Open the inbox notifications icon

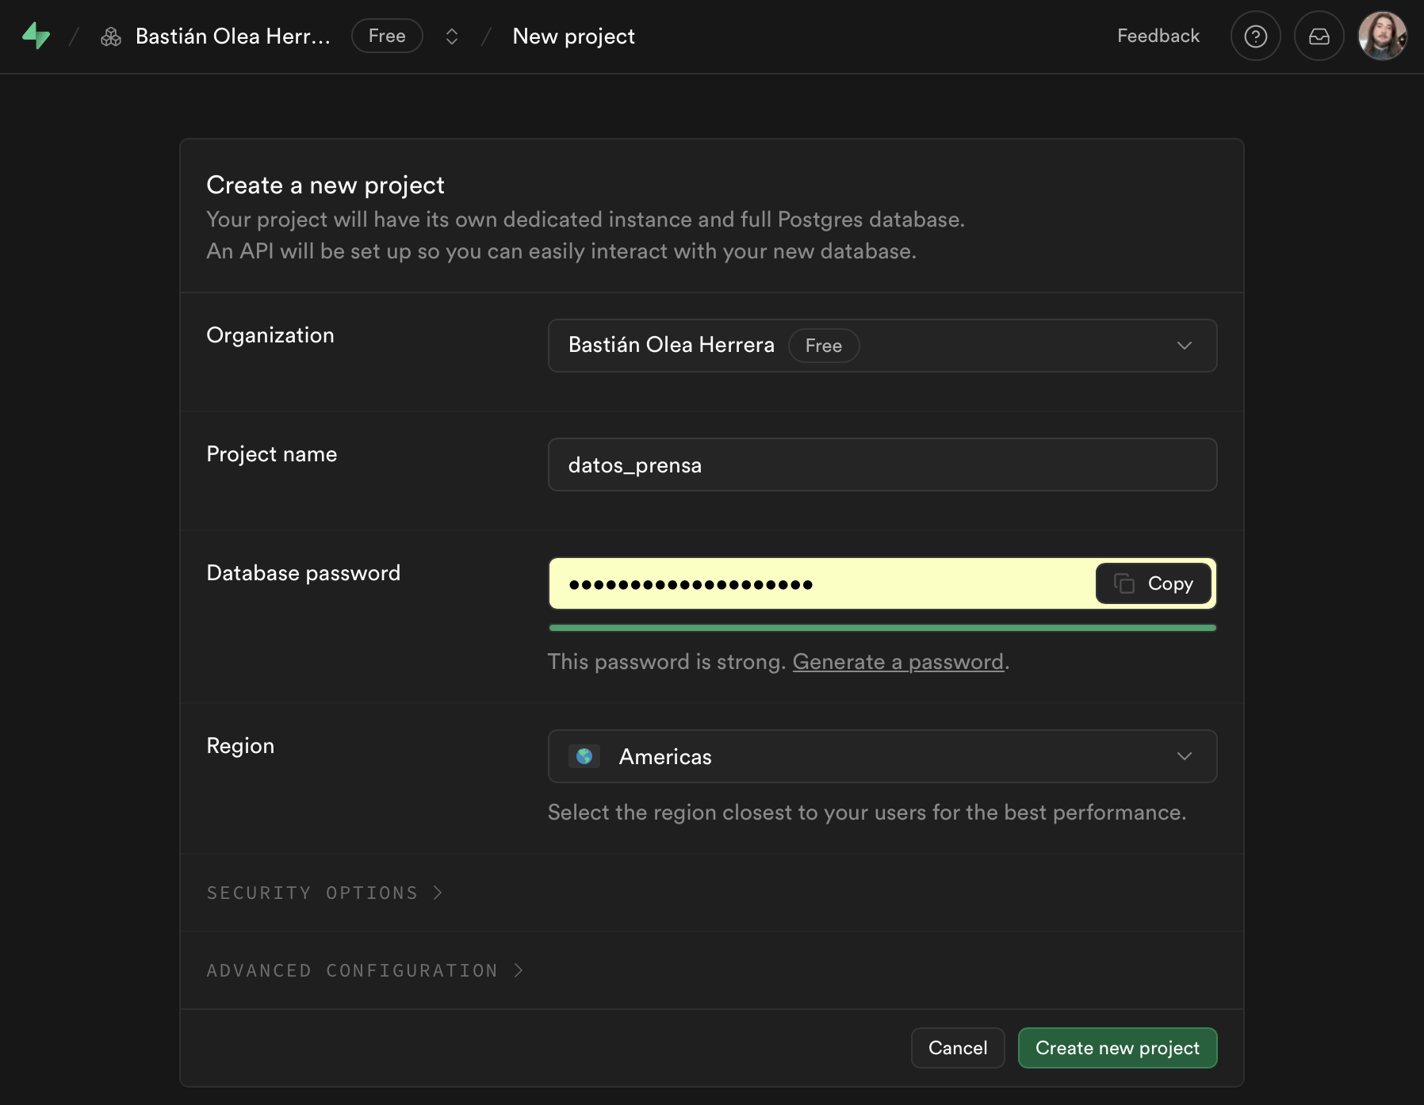click(x=1319, y=36)
